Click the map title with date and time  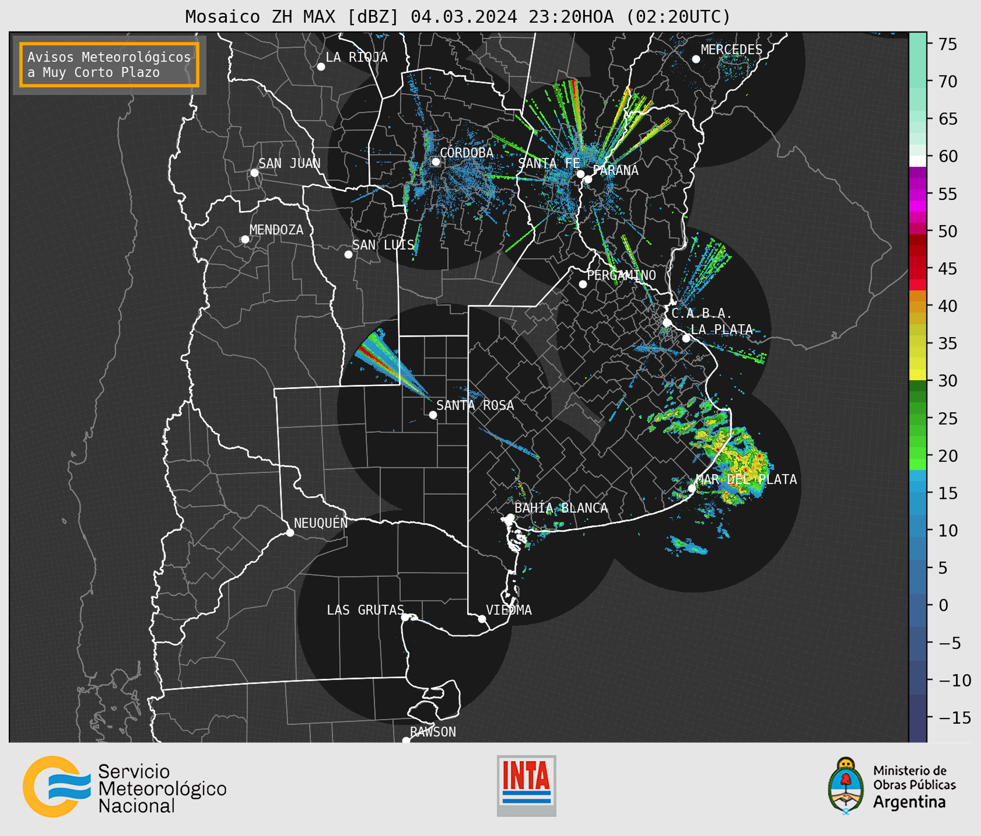[x=458, y=17]
